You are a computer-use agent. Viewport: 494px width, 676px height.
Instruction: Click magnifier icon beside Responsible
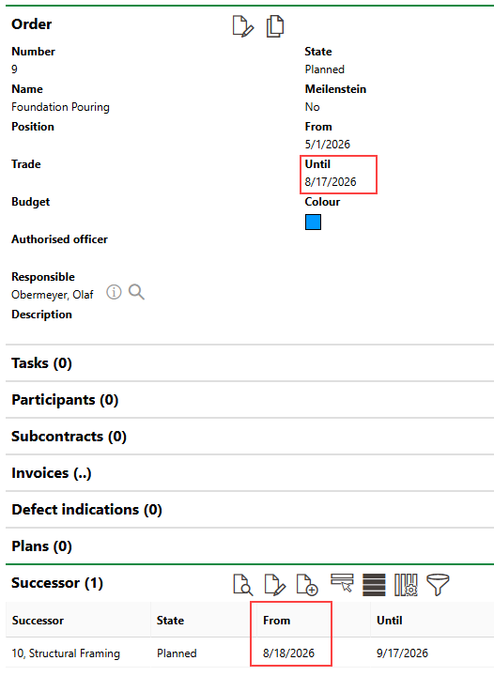tap(136, 292)
